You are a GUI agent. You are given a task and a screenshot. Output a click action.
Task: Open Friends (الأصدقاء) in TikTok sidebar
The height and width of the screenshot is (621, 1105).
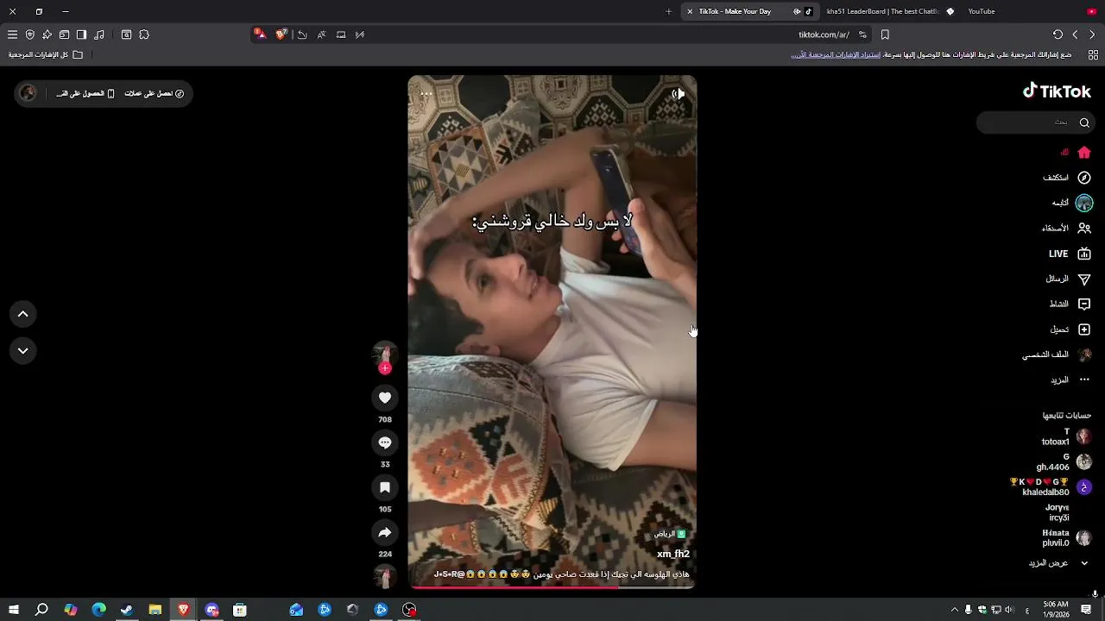[x=1066, y=229]
